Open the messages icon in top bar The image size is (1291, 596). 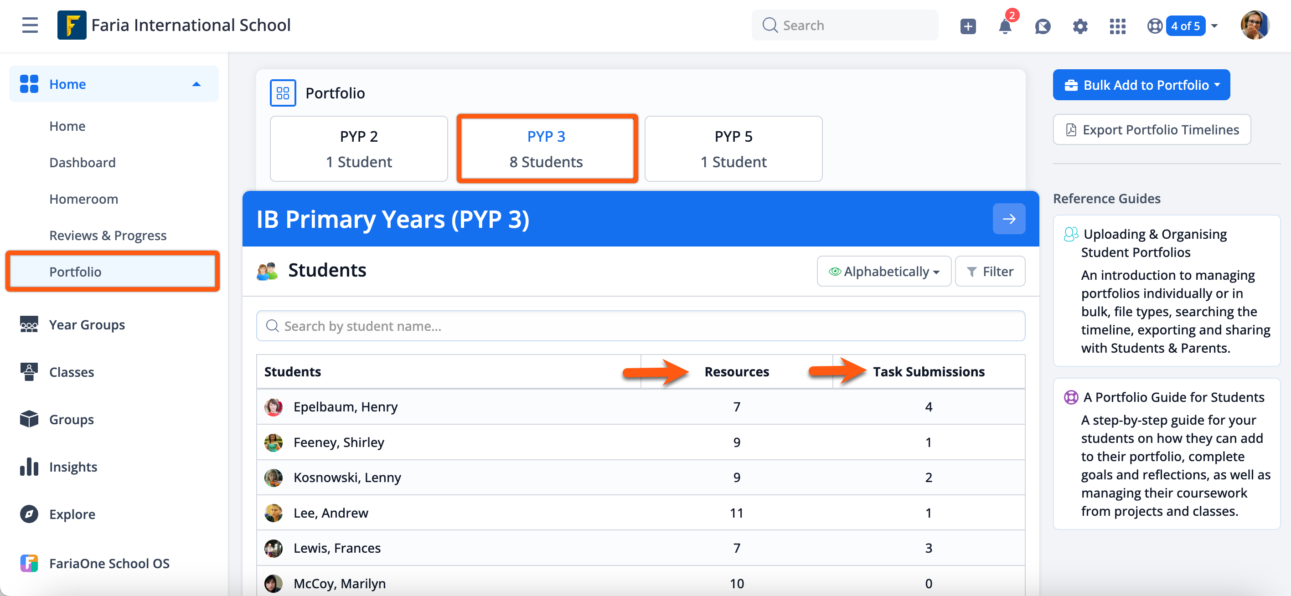1043,26
